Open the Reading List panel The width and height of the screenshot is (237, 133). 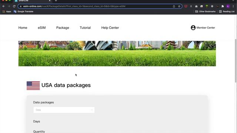pyautogui.click(x=227, y=11)
